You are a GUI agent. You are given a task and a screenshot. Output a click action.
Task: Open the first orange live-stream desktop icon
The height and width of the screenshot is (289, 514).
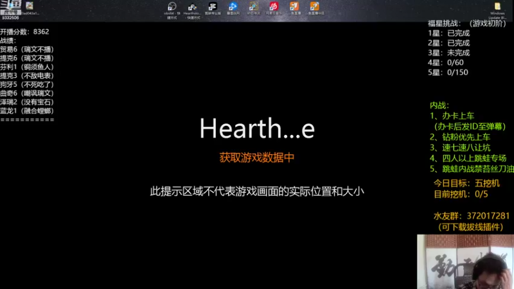click(294, 8)
